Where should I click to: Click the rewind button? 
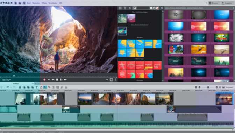pos(53,80)
